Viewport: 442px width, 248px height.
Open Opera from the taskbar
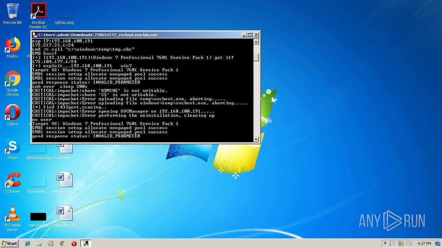pyautogui.click(x=74, y=244)
